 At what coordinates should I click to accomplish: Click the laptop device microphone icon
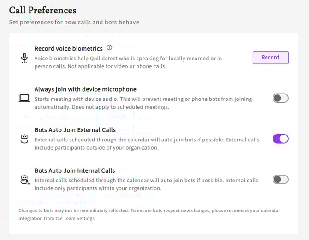24,98
